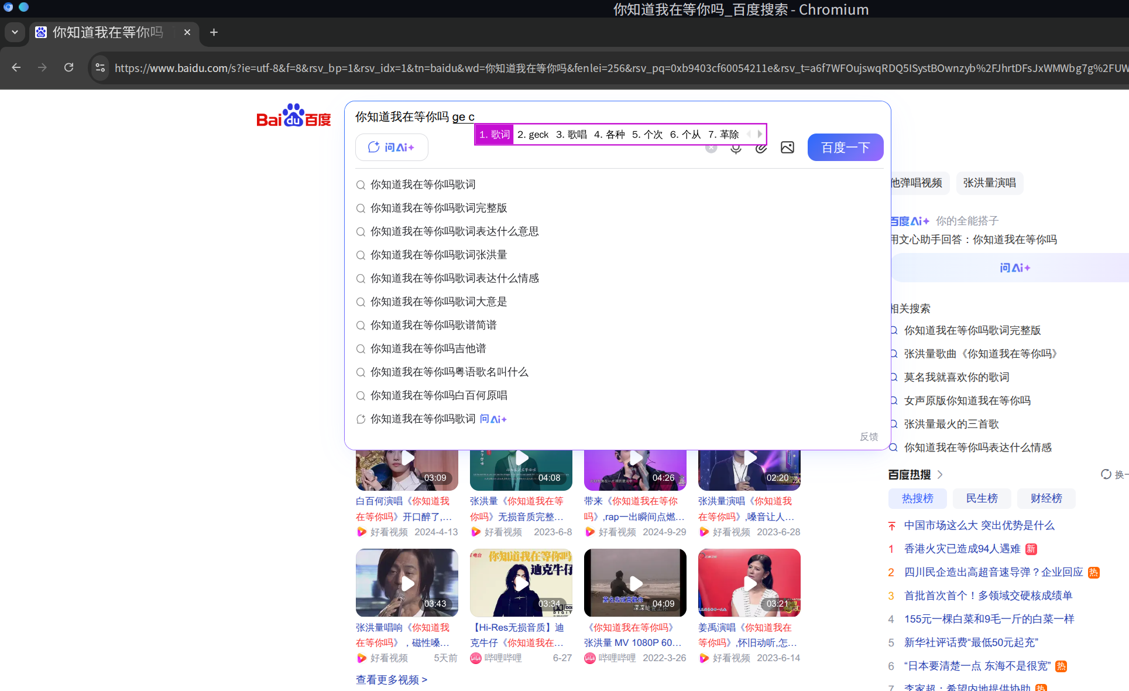Select the suggestion 你知道我在等你吗歌词完整版
1129x691 pixels.
[x=439, y=208]
